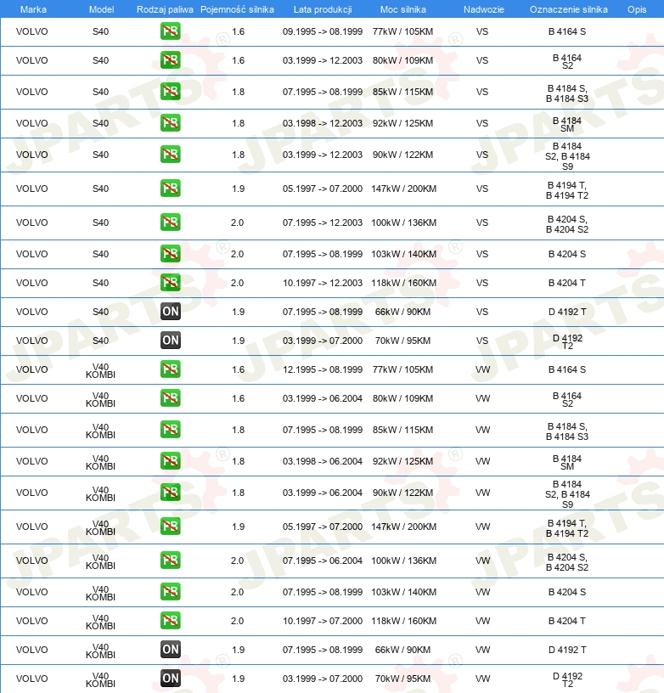Click '2.0' capacity cell in V40 KOMBI 103kW / 140KM row
Image resolution: width=664 pixels, height=693 pixels.
point(237,592)
